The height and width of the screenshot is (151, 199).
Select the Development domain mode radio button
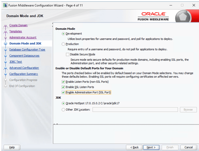63,34
